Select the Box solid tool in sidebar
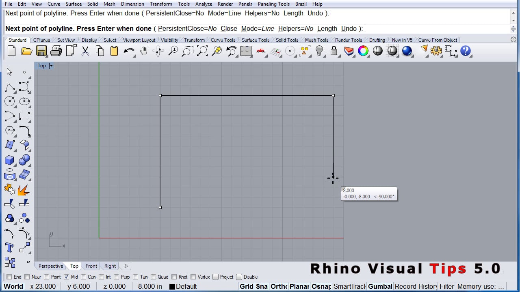The height and width of the screenshot is (292, 520). point(10,160)
